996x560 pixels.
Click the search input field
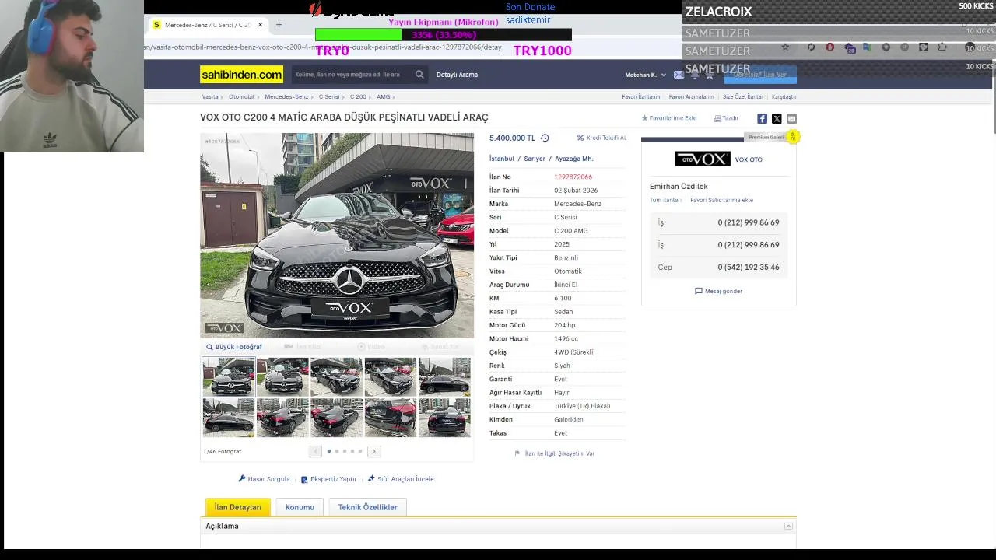pyautogui.click(x=353, y=75)
